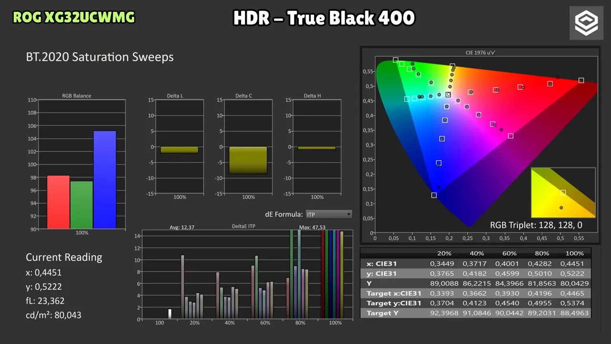
Task: Click the fL: 23,362 reading
Action: coord(45,301)
